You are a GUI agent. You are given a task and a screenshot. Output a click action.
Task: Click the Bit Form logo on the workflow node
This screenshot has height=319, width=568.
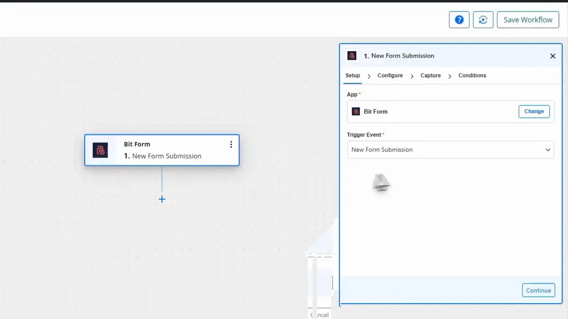[100, 150]
